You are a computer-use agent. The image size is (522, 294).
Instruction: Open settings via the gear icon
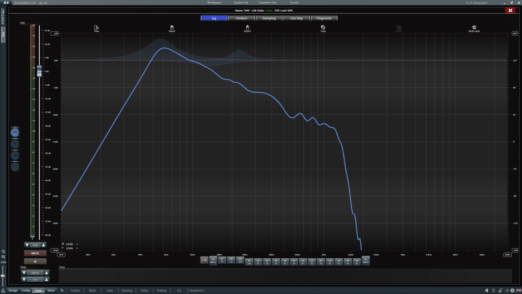pyautogui.click(x=512, y=290)
